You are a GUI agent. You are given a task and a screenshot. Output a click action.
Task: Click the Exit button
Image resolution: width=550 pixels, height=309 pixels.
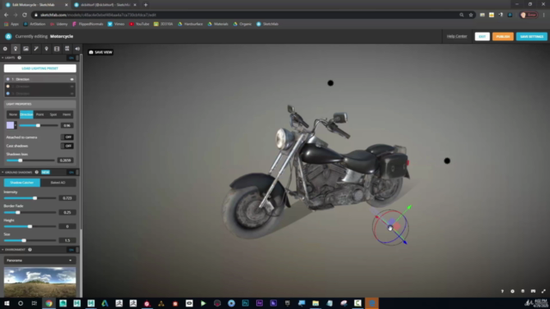(x=482, y=36)
